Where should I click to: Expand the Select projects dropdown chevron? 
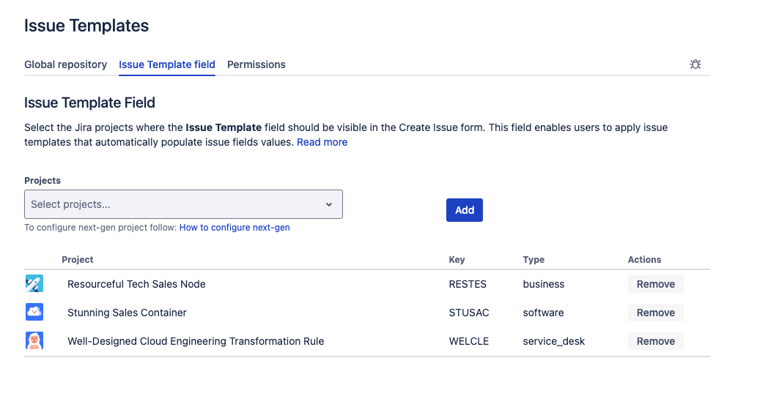pos(329,204)
